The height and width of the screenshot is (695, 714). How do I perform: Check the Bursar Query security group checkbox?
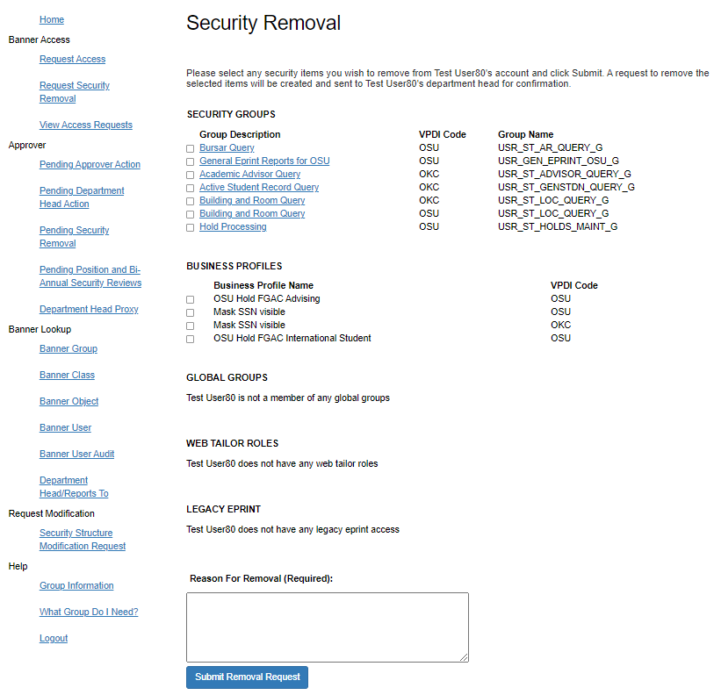[x=190, y=147]
